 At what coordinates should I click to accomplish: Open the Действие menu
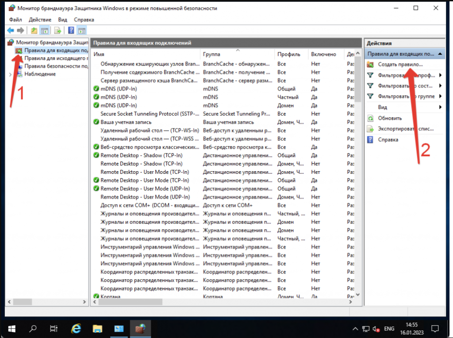tap(40, 19)
